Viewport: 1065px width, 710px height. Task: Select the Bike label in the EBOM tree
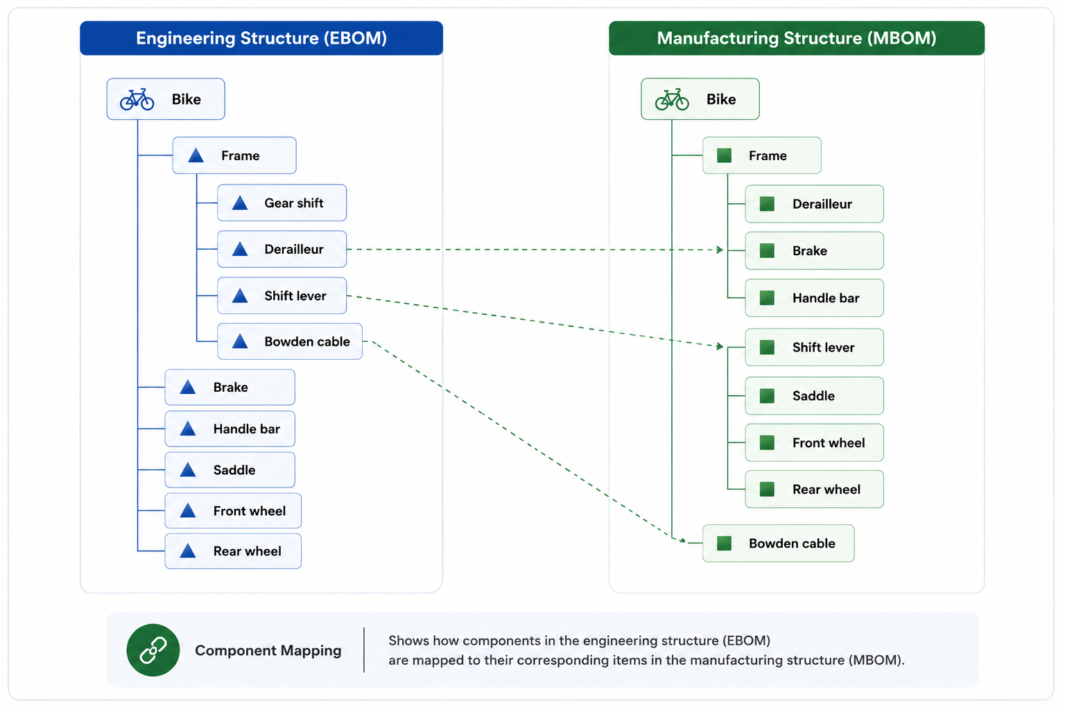pyautogui.click(x=187, y=99)
